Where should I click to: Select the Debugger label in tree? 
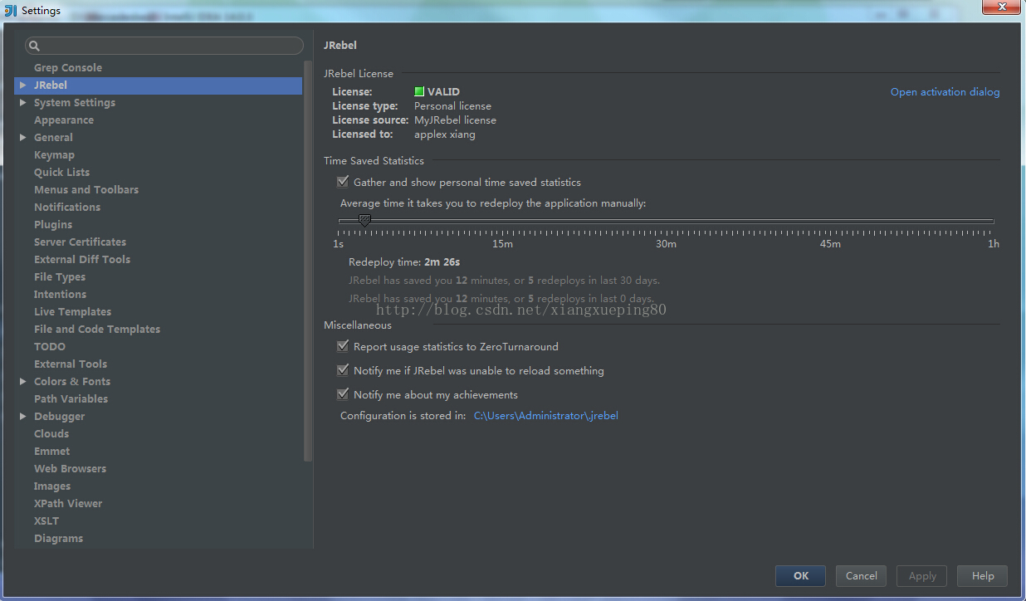click(x=60, y=417)
